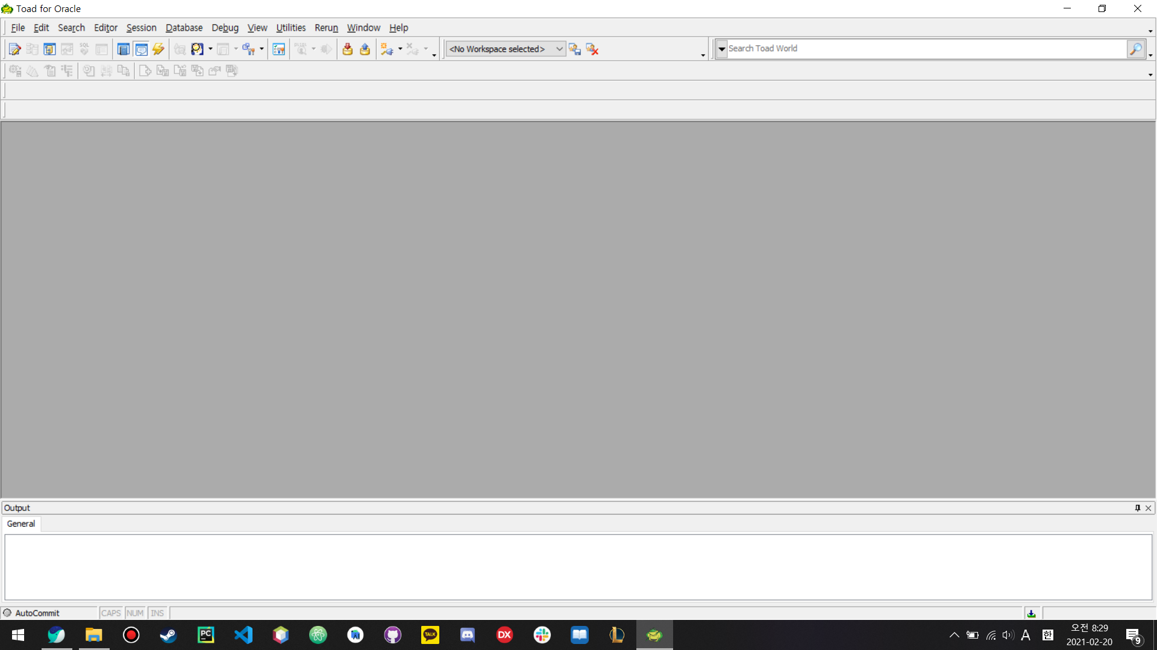Open the Utilities menu
1157x650 pixels.
click(290, 28)
